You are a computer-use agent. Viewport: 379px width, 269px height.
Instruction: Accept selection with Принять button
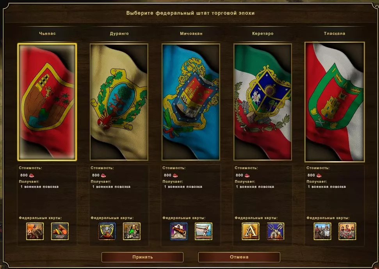click(142, 257)
